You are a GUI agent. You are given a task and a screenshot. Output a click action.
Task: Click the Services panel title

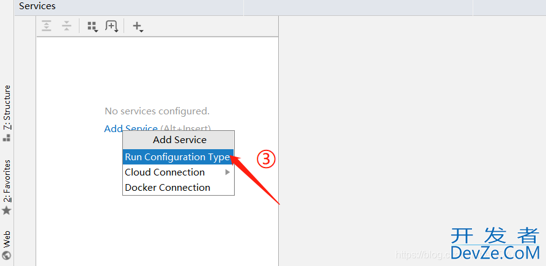[x=37, y=6]
